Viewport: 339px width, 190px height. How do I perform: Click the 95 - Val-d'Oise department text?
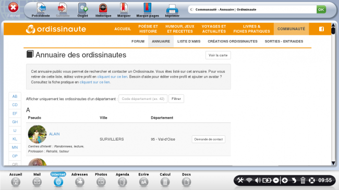coord(163,140)
